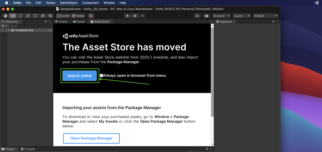Toggle the Inspector panel lock
This screenshot has height=152, width=322.
[x=273, y=21]
